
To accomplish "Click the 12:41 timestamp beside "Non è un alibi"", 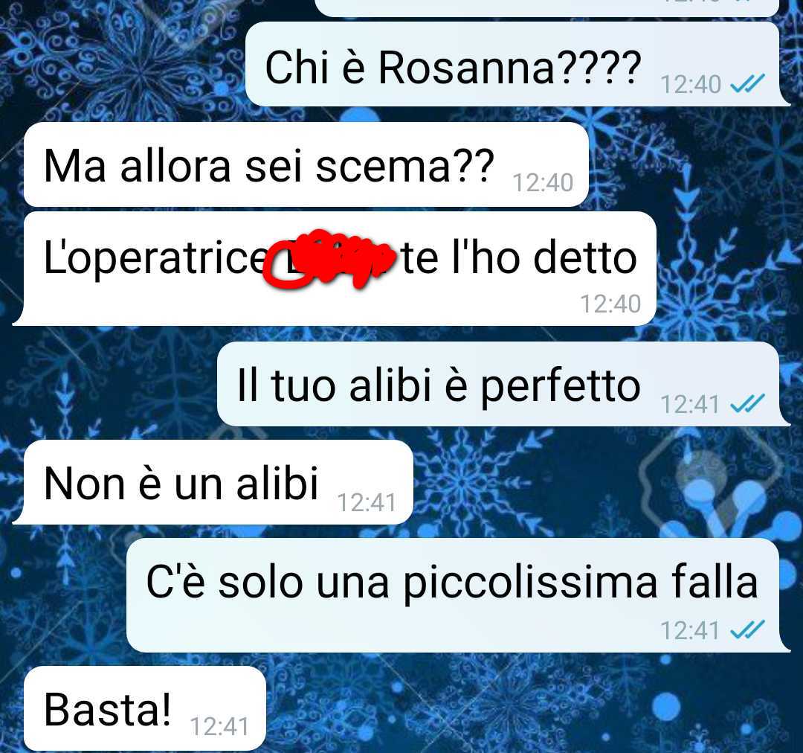I will tap(367, 503).
